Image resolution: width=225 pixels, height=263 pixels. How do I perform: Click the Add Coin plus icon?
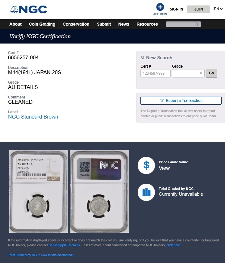(x=160, y=7)
